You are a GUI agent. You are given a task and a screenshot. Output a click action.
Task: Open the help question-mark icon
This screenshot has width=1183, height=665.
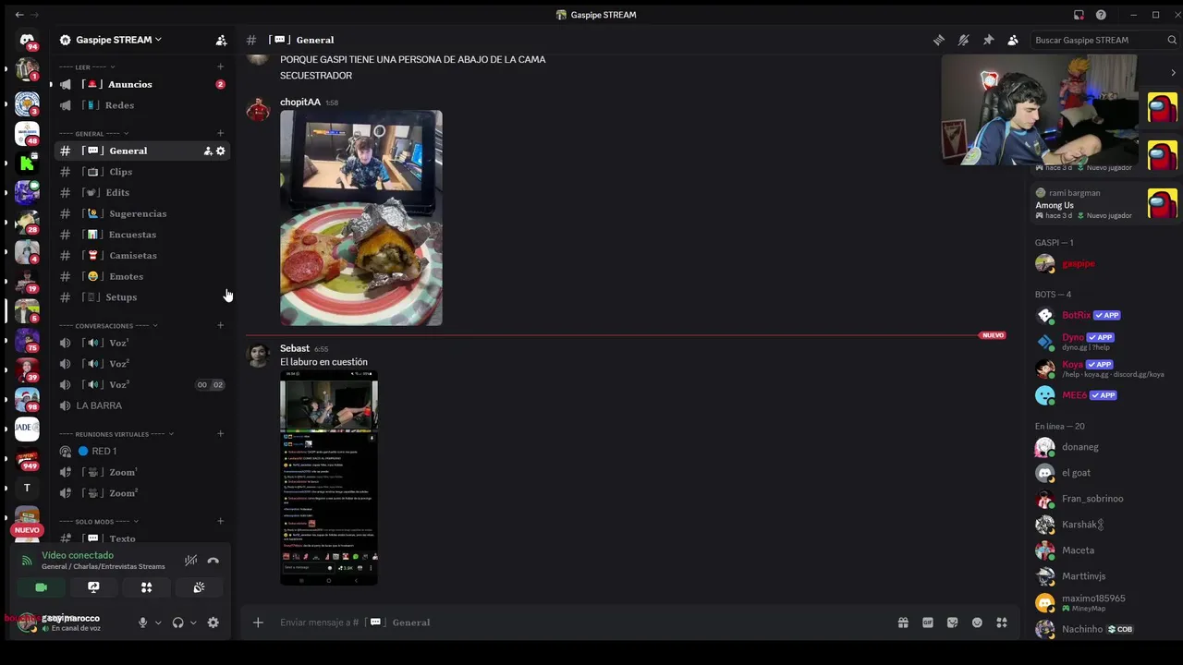tap(1101, 15)
